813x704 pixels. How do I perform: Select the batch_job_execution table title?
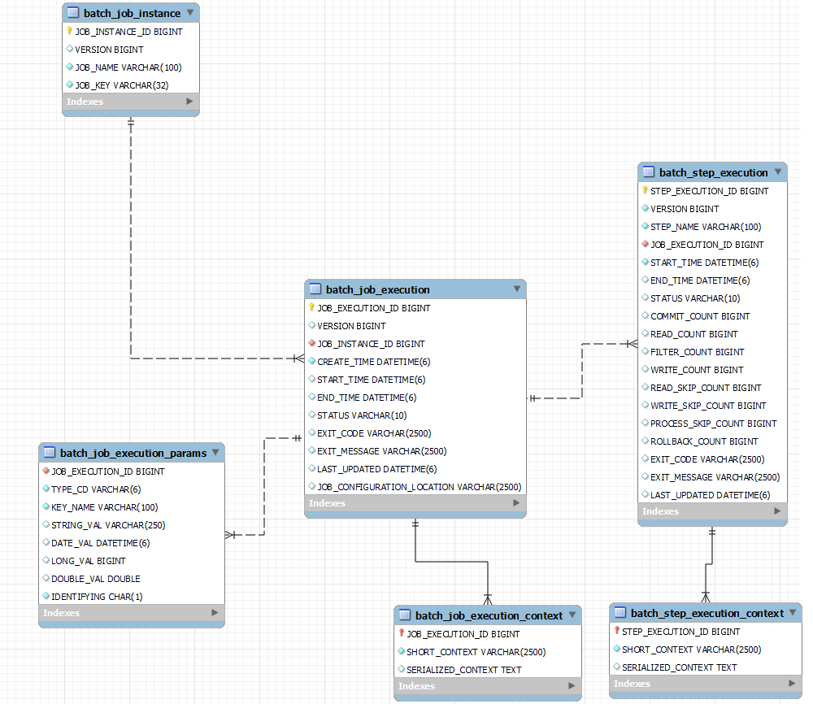click(377, 289)
